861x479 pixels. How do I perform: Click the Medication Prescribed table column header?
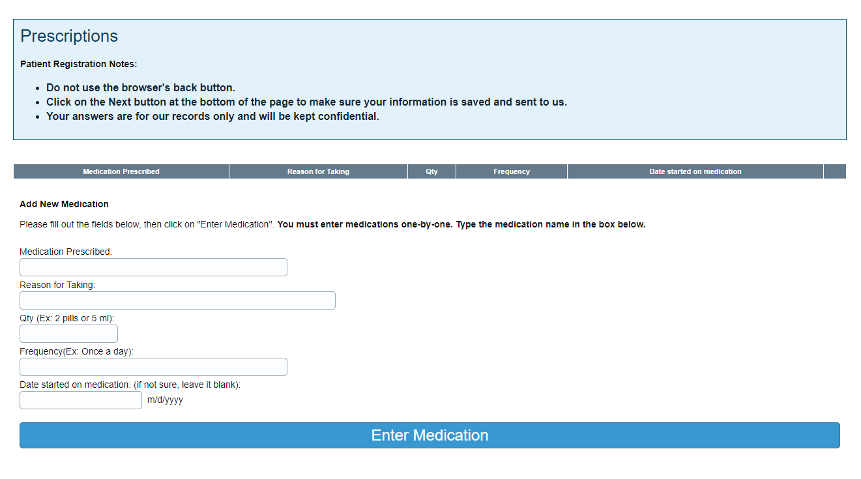[121, 171]
